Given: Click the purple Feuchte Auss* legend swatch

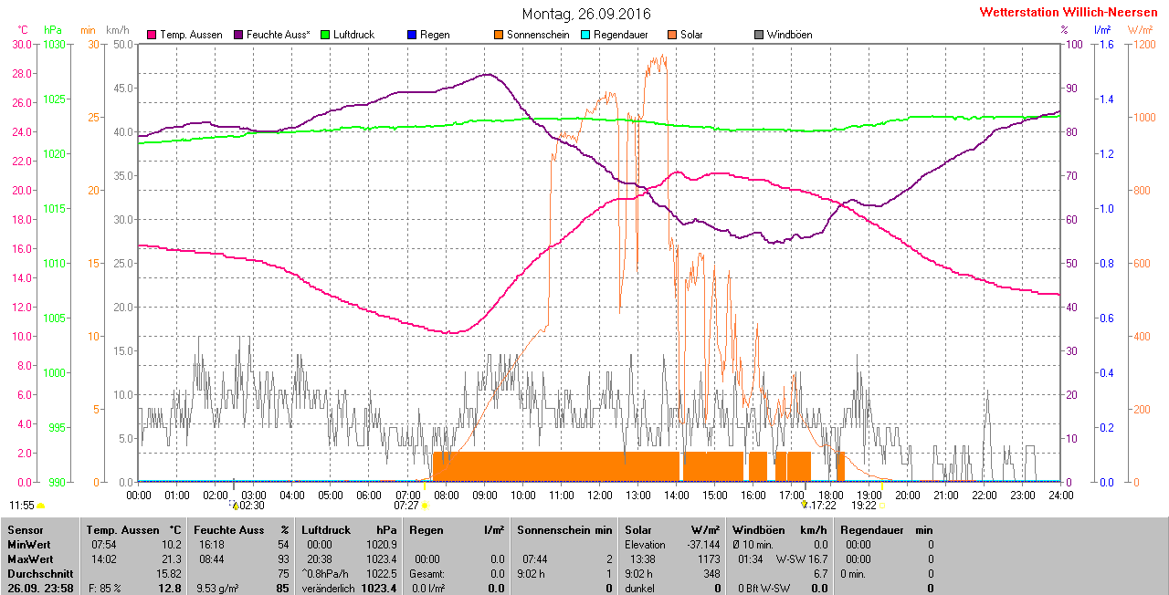Looking at the screenshot, I should tap(239, 35).
